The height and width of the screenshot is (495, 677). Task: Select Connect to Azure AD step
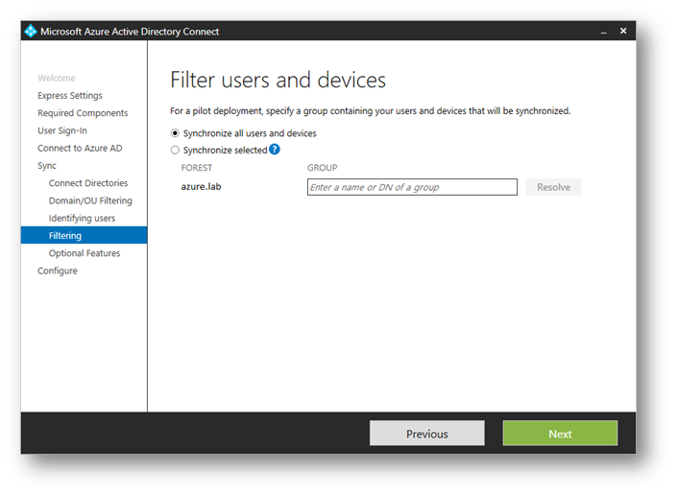tap(79, 148)
